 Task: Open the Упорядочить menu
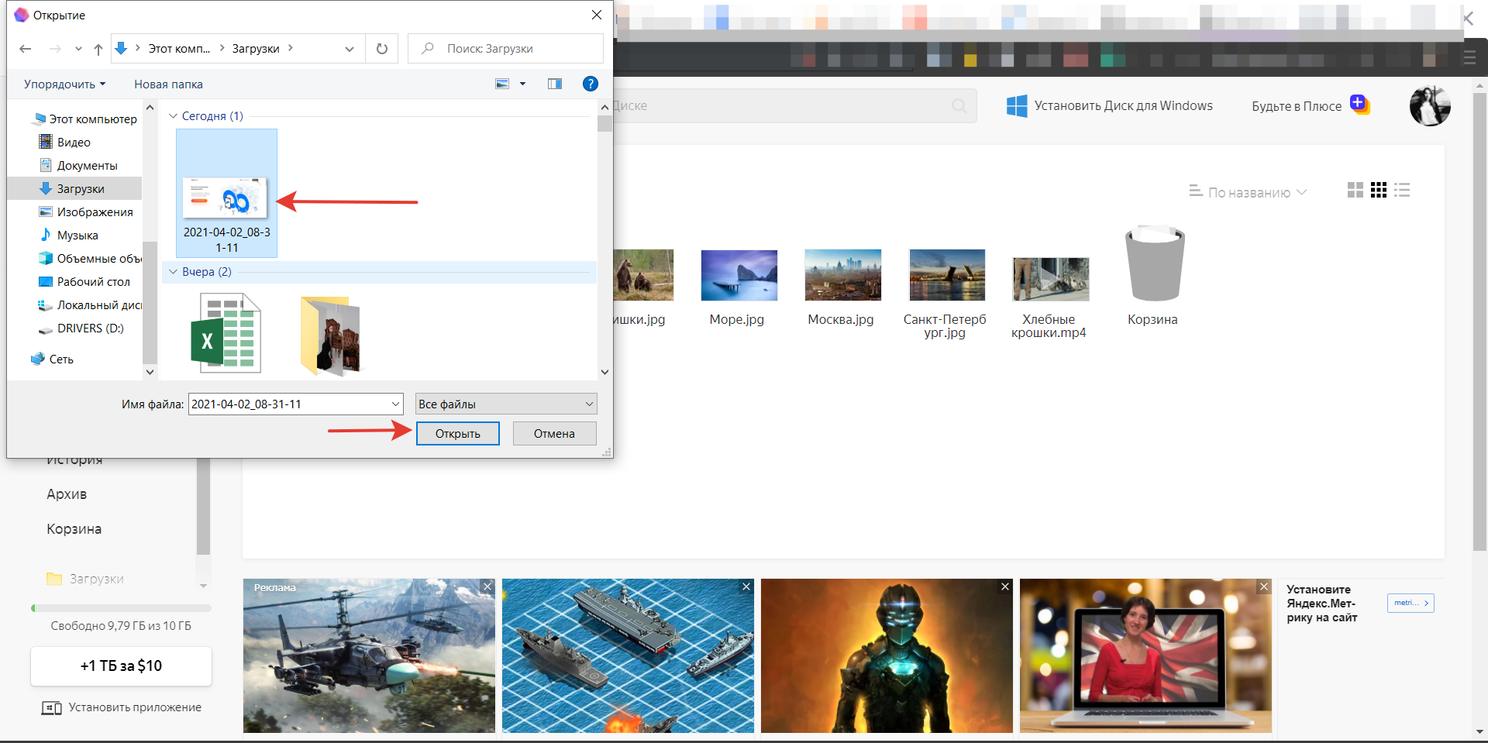(x=64, y=84)
